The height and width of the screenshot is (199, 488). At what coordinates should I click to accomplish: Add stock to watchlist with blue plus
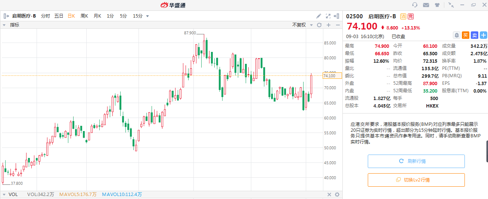[484, 35]
